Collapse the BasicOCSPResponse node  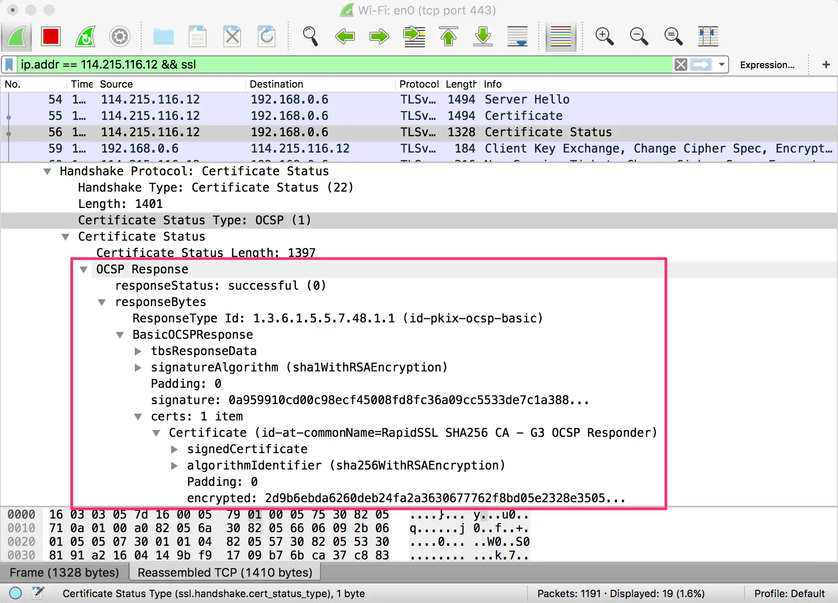[120, 335]
